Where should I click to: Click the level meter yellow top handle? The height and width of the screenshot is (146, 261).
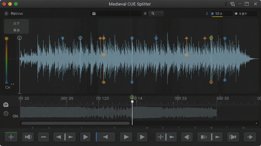tap(6, 39)
